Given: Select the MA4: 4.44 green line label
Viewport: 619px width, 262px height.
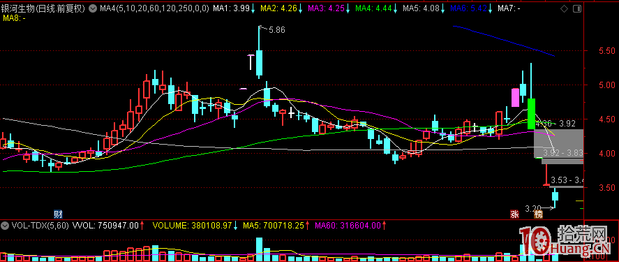Looking at the screenshot, I should pyautogui.click(x=375, y=8).
